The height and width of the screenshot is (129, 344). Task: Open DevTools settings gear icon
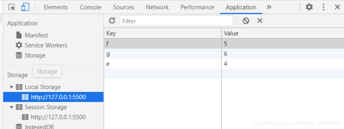(309, 7)
